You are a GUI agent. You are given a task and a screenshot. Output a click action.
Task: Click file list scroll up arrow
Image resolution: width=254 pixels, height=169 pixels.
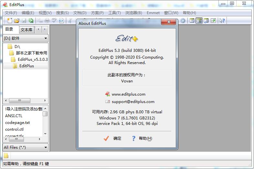(x=45, y=108)
